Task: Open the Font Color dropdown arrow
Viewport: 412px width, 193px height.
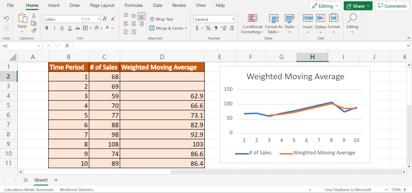Action: [x=112, y=28]
